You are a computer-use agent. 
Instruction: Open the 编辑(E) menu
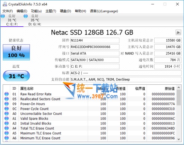click(22, 11)
